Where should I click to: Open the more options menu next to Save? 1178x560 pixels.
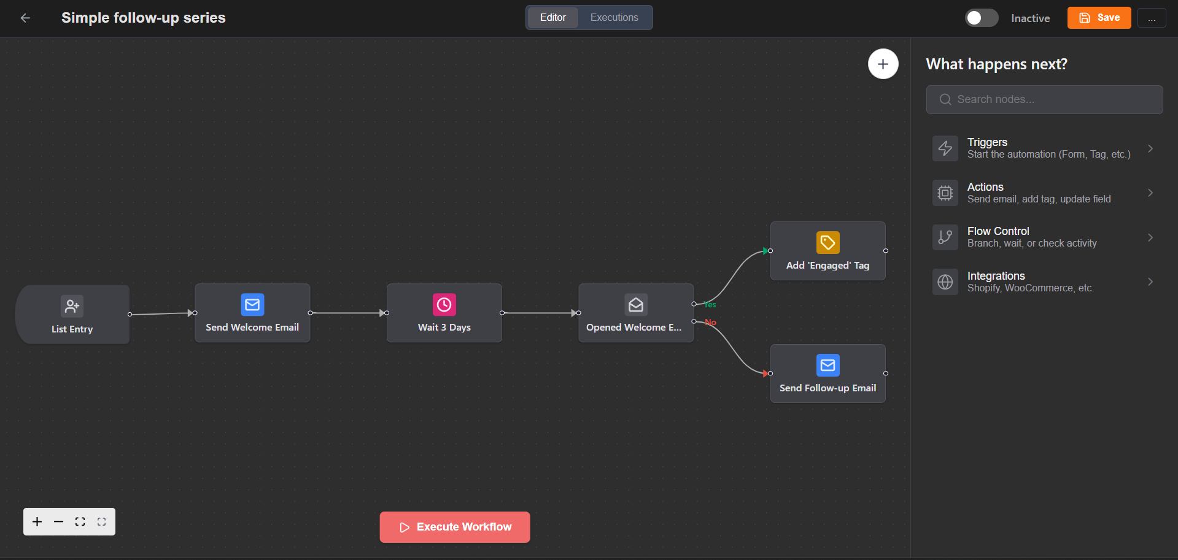click(x=1152, y=18)
